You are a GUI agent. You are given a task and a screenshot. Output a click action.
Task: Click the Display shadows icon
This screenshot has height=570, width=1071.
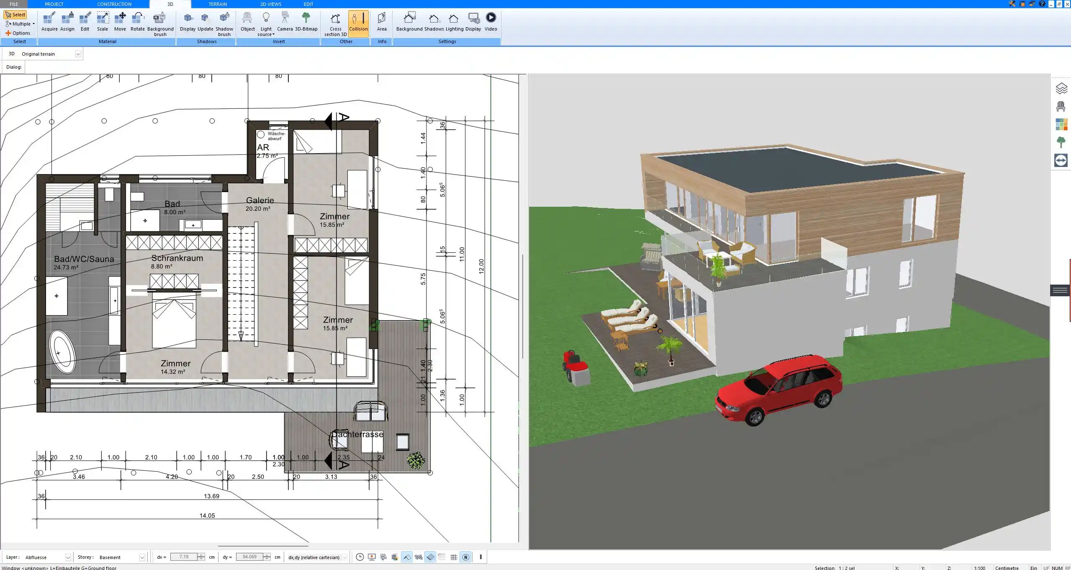coord(188,22)
